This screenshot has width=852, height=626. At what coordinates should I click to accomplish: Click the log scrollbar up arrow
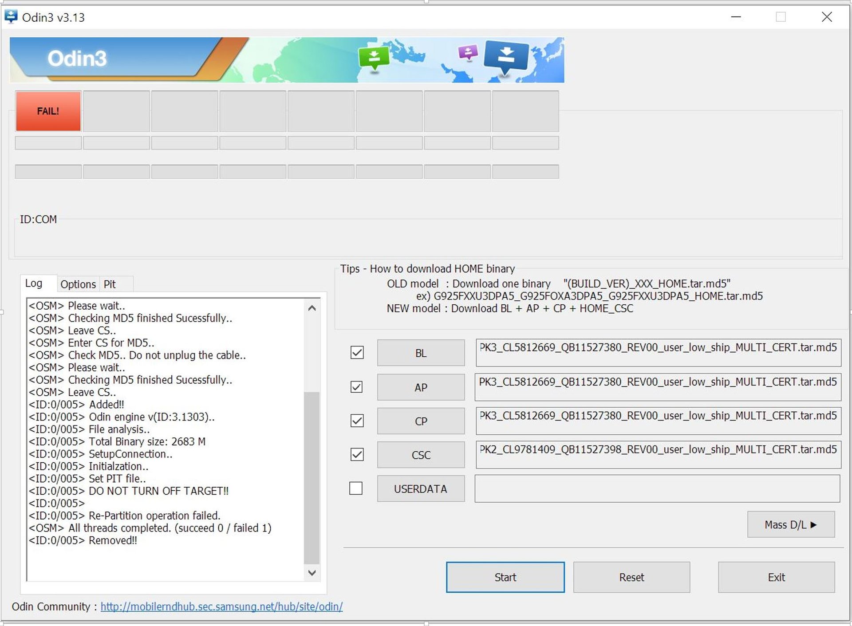(312, 307)
